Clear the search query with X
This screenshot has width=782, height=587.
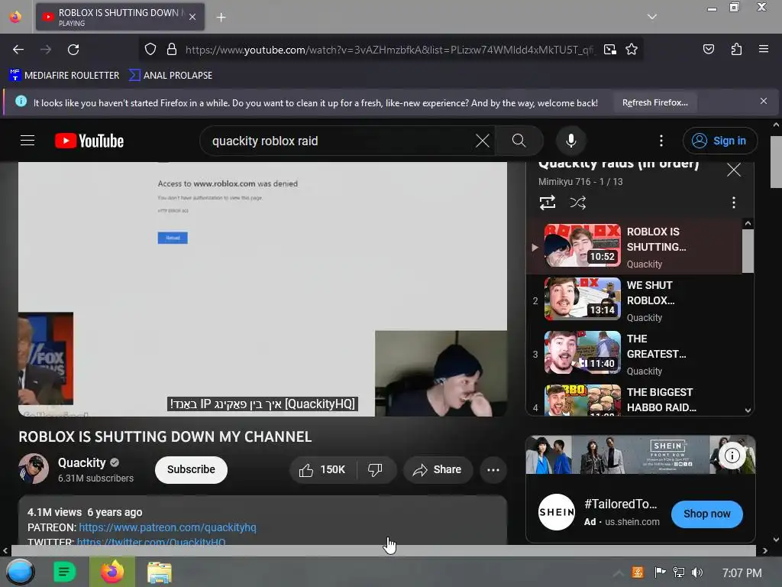[x=483, y=141]
